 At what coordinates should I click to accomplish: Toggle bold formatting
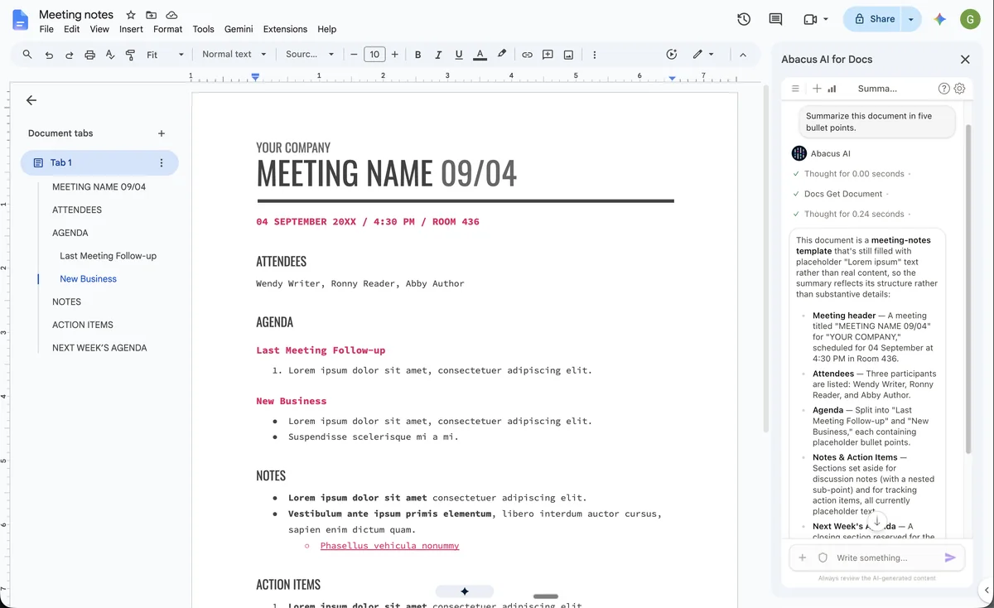[x=417, y=55]
